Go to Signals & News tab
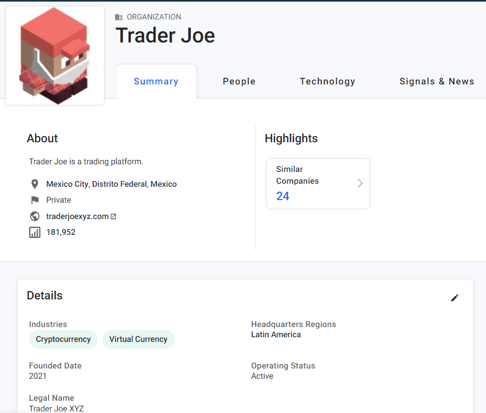The width and height of the screenshot is (486, 413). click(437, 81)
